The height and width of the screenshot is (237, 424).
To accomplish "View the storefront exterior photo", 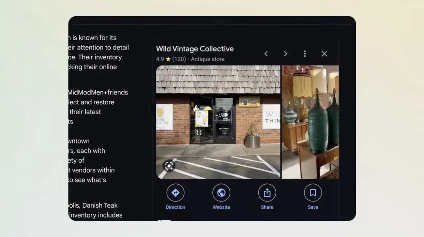I will click(x=218, y=122).
